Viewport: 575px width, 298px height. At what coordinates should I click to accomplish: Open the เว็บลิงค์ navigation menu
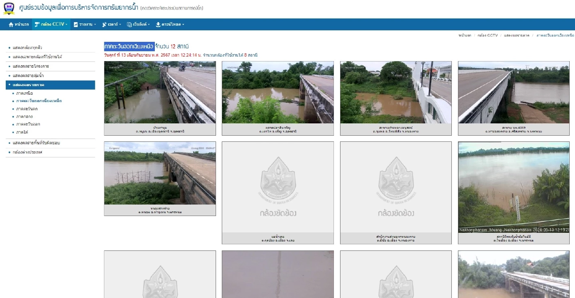(x=141, y=25)
